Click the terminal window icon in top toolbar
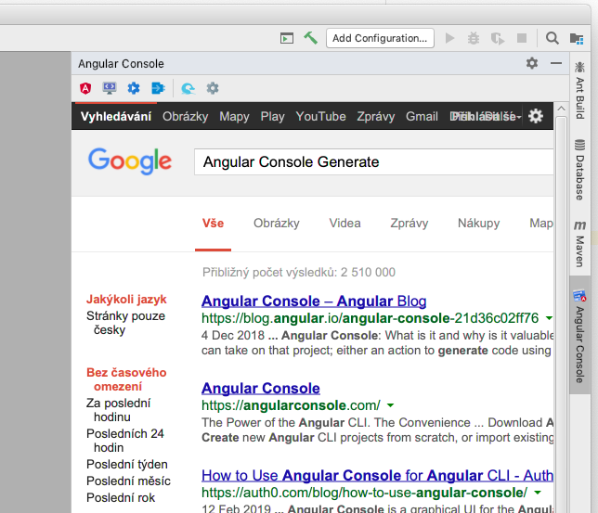Viewport: 598px width, 513px height. [x=287, y=38]
